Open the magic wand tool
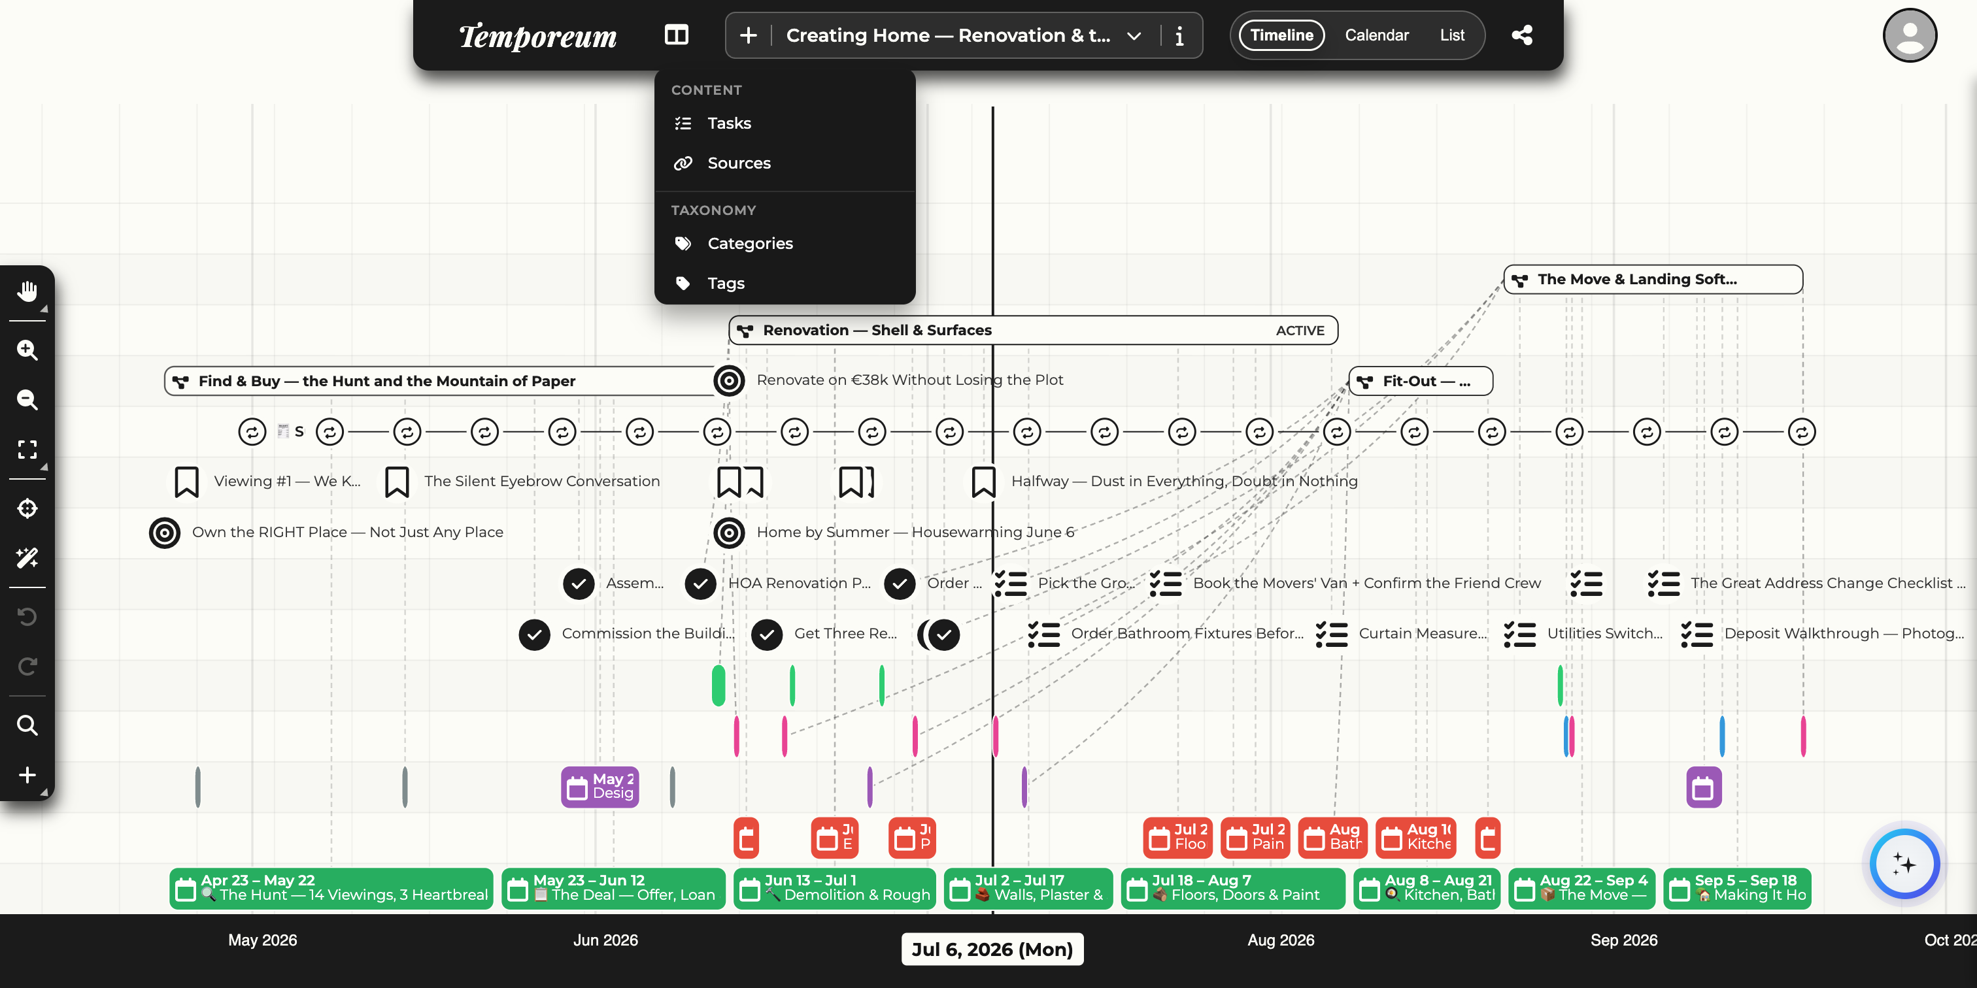 [27, 557]
